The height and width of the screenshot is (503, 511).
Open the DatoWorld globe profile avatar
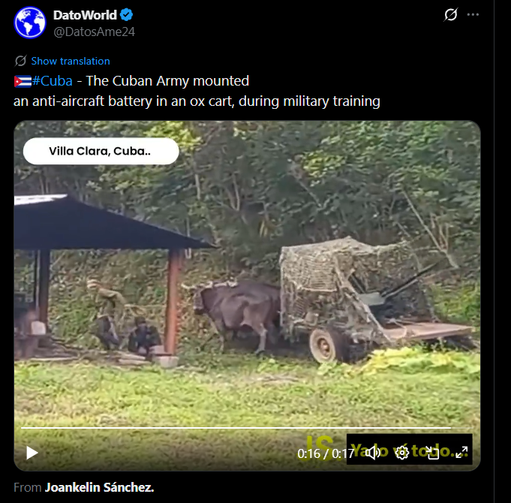click(30, 23)
